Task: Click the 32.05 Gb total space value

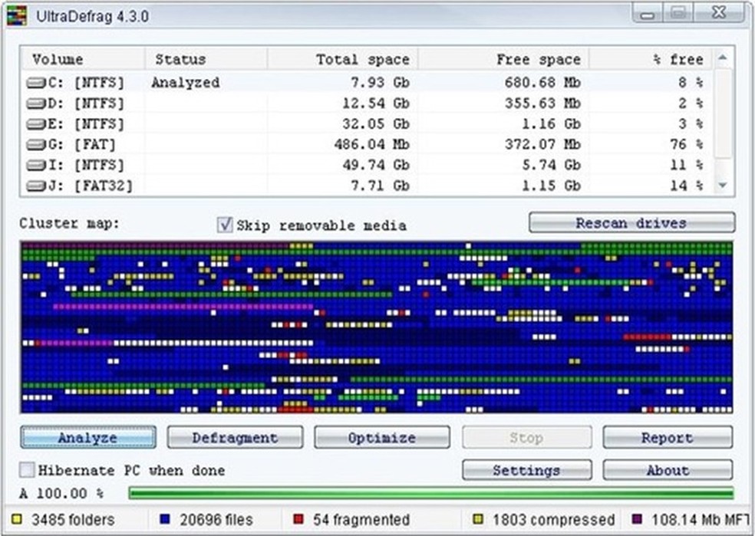Action: pos(375,123)
